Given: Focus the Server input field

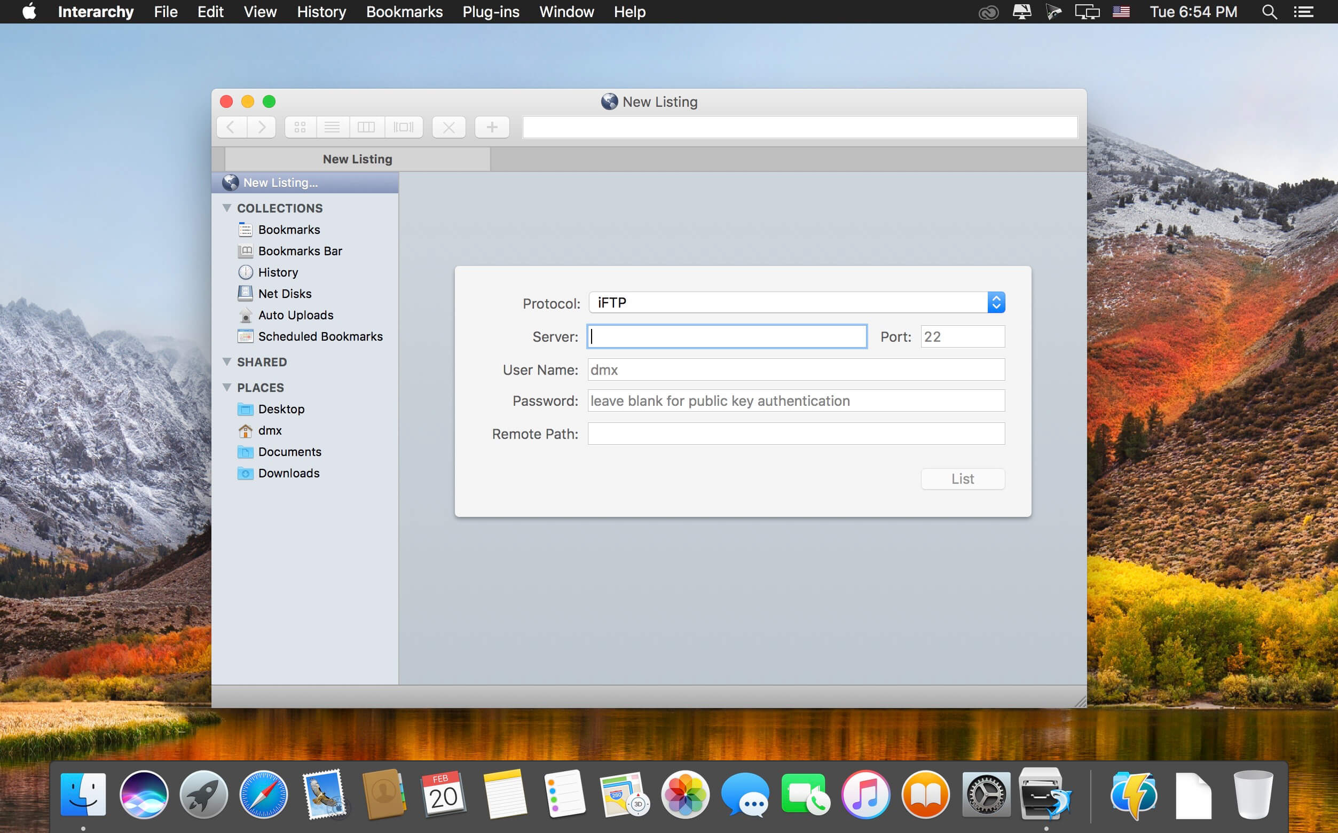Looking at the screenshot, I should click(x=727, y=336).
